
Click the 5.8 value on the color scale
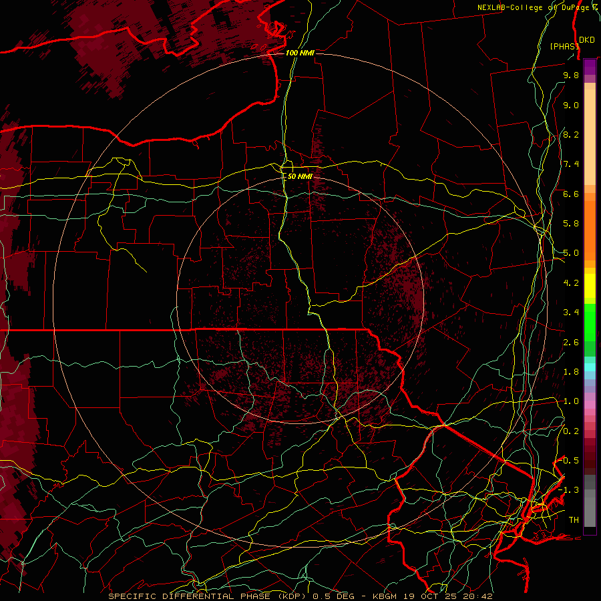571,224
